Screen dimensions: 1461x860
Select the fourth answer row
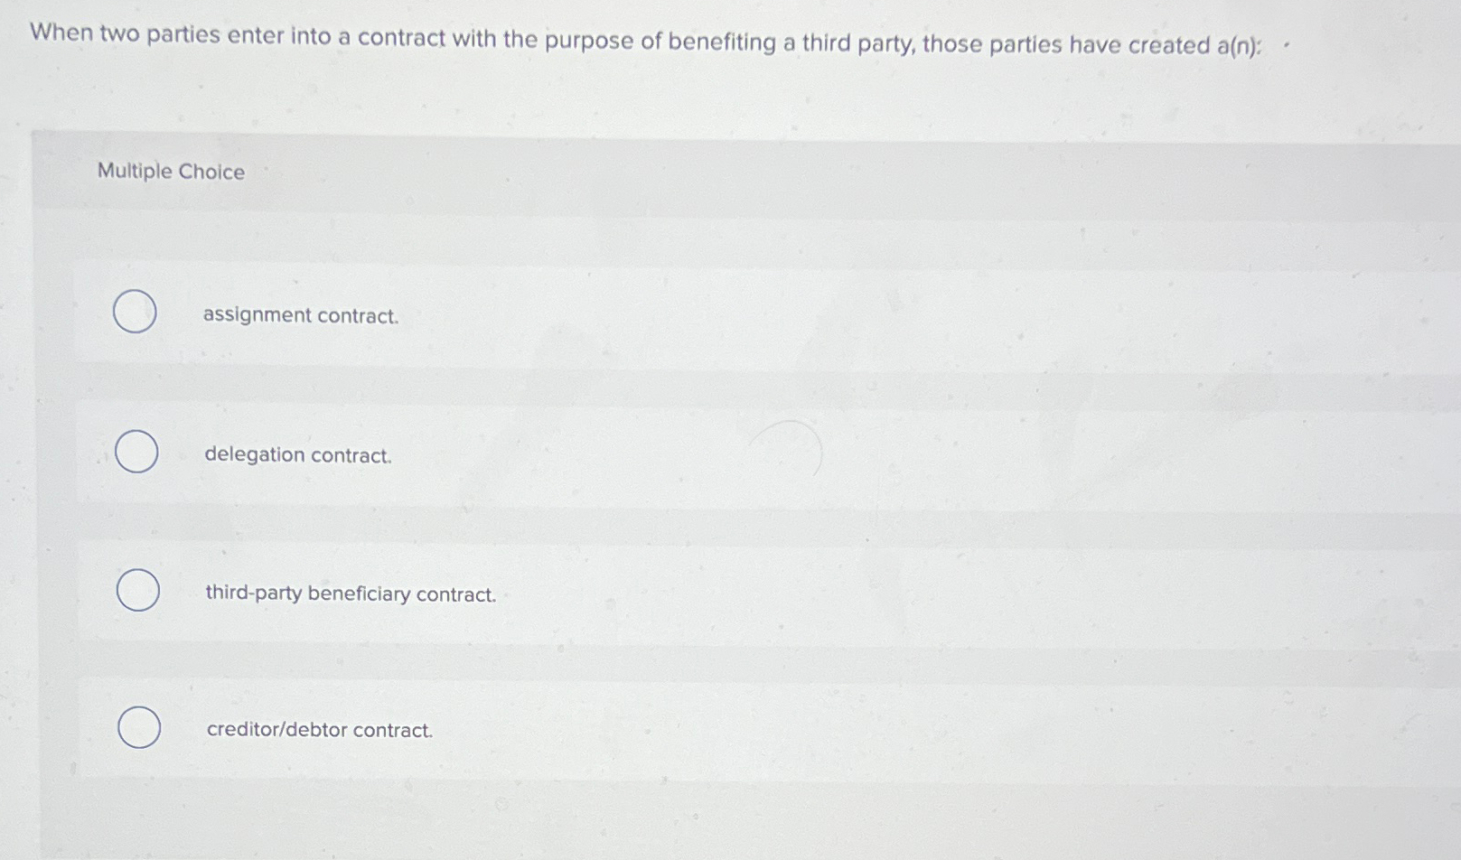tap(542, 728)
